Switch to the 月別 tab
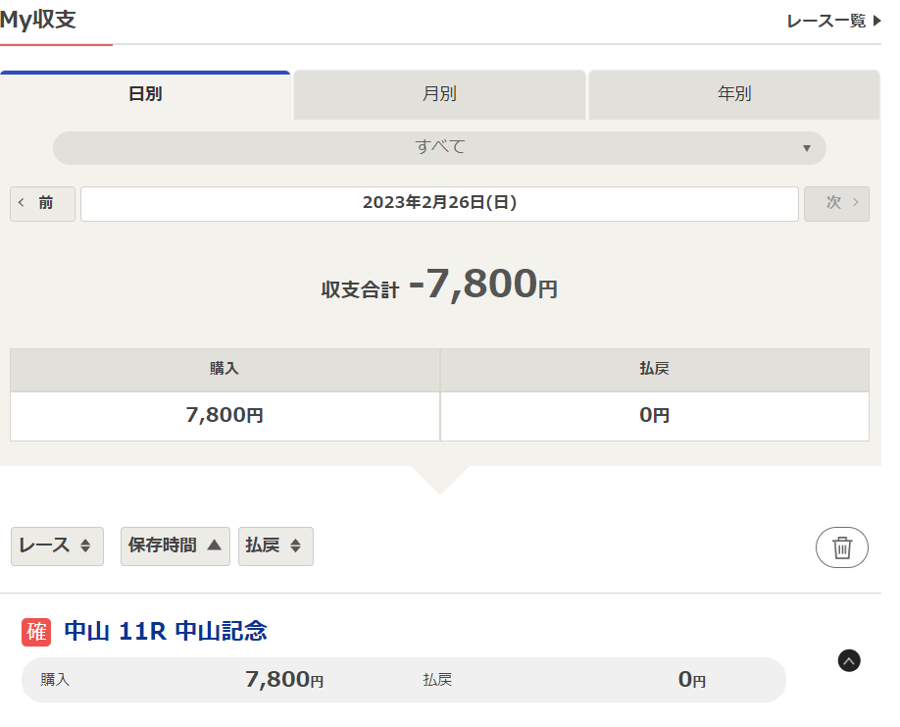 438,94
